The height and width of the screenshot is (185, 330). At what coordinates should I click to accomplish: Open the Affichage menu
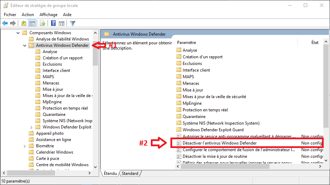coord(48,15)
